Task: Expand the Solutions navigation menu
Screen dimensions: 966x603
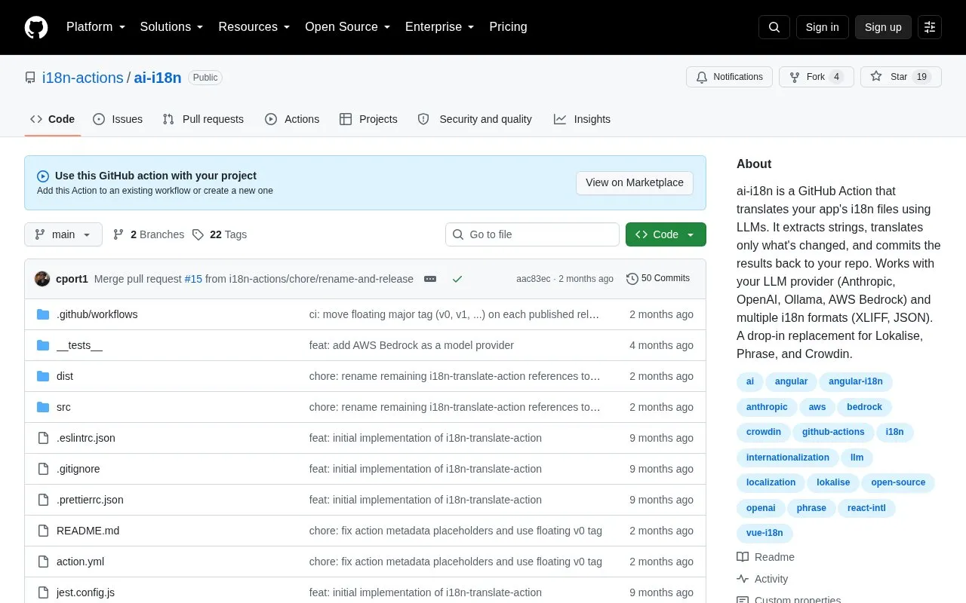Action: tap(172, 27)
